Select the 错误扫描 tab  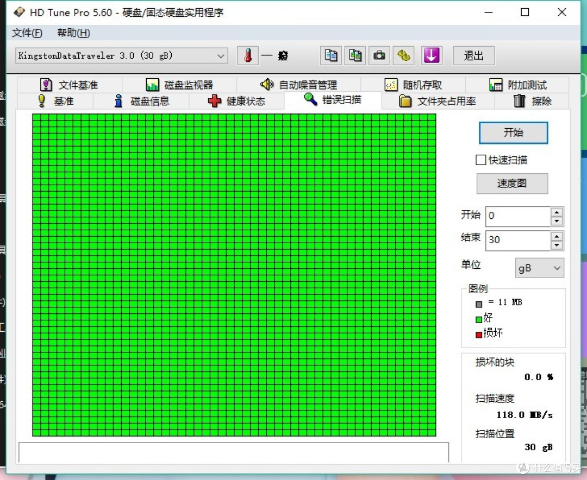333,99
